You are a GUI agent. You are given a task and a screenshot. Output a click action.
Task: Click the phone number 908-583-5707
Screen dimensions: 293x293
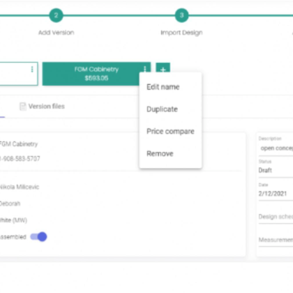pos(20,159)
